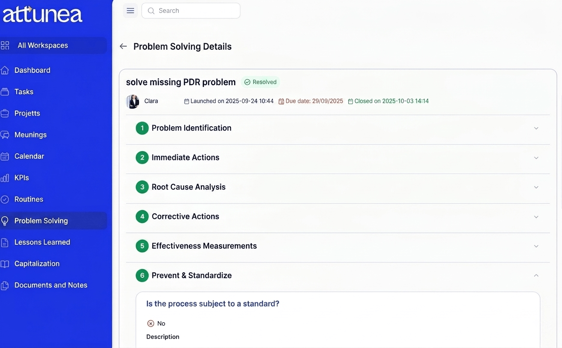
Task: Toggle the sidebar with hamburger icon
Action: (130, 11)
